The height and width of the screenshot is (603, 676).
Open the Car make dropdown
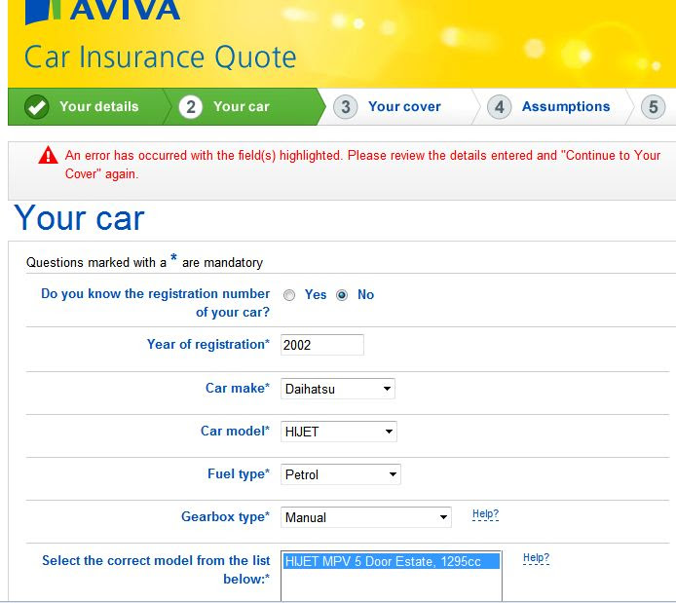click(338, 389)
